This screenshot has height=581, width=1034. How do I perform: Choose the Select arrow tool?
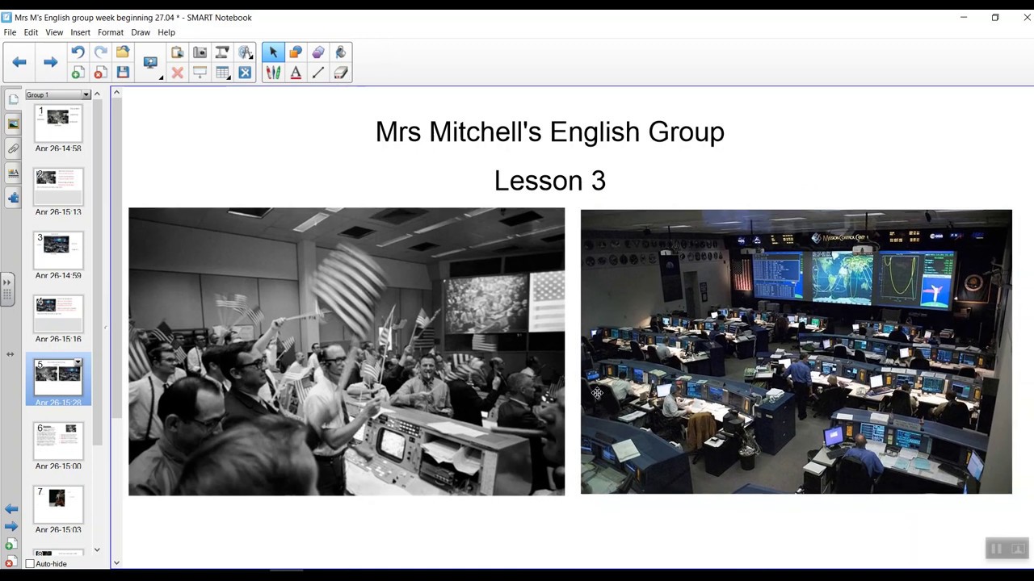tap(273, 52)
